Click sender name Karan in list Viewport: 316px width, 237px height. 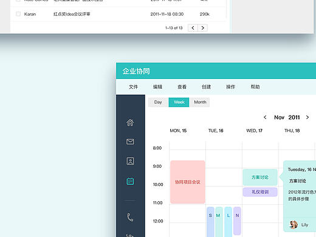coord(30,14)
